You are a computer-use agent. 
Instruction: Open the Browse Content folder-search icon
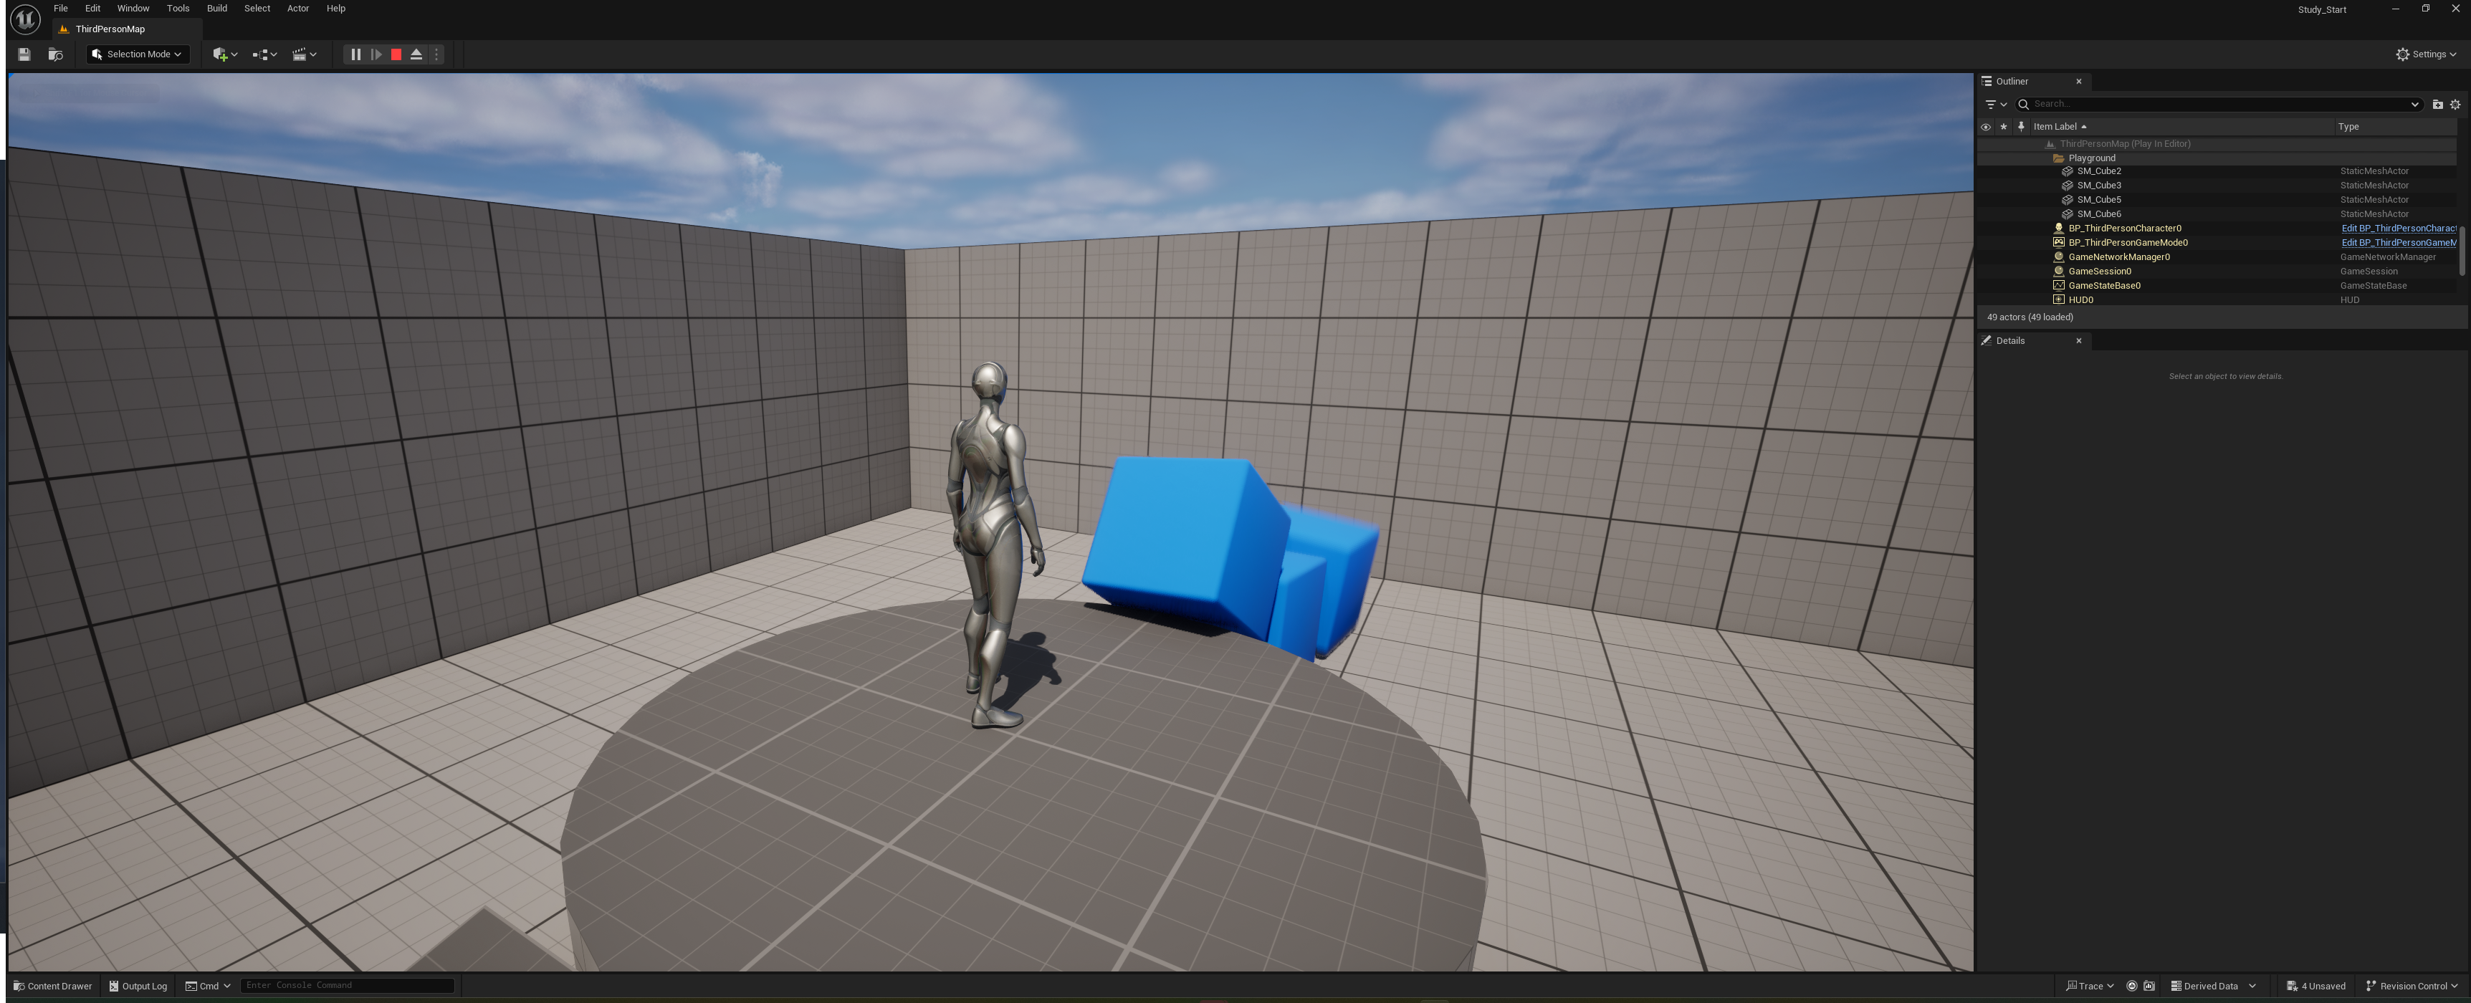pos(56,54)
